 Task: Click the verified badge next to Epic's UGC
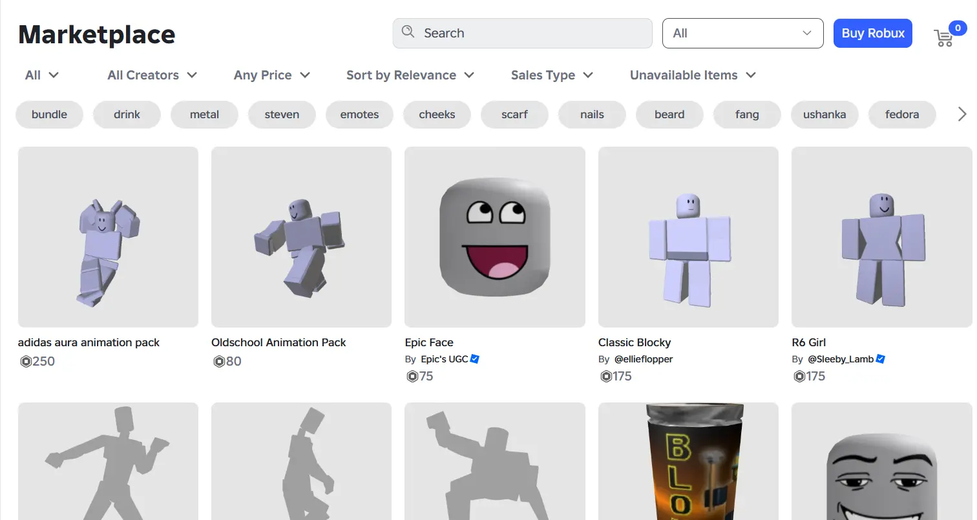pos(474,359)
